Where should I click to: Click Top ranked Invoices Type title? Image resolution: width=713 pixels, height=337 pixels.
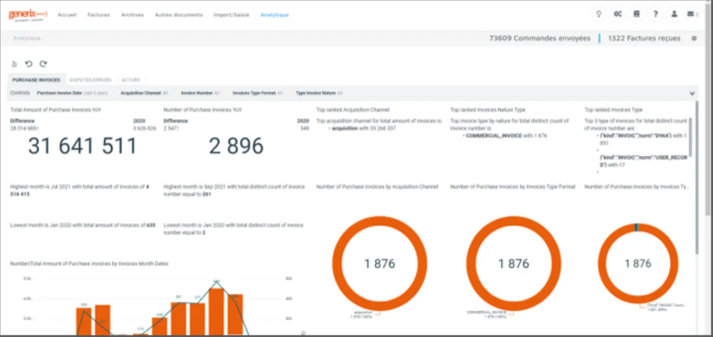pyautogui.click(x=614, y=110)
